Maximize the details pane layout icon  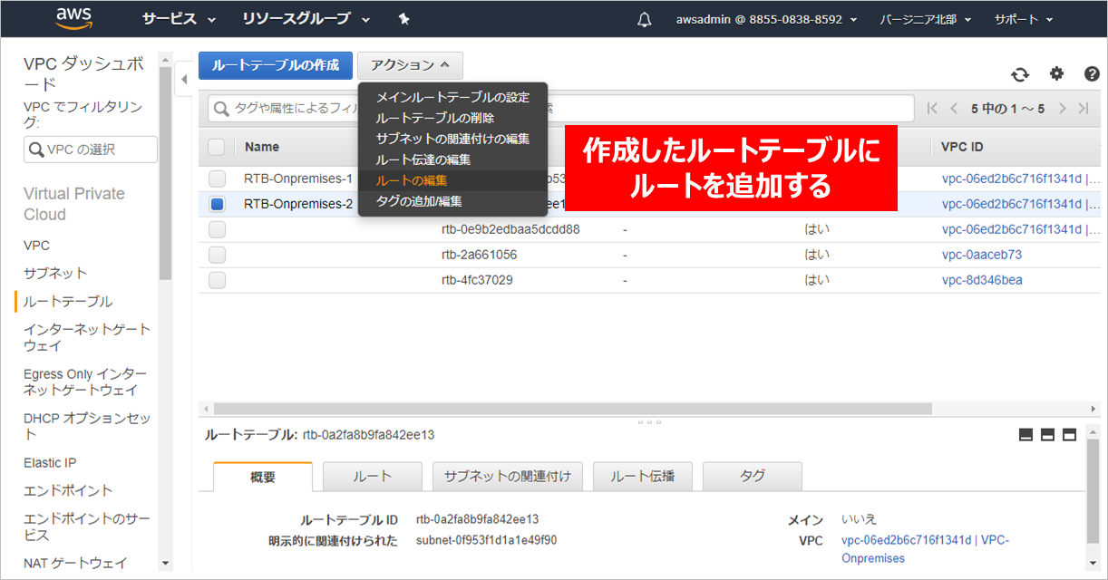click(x=1069, y=435)
